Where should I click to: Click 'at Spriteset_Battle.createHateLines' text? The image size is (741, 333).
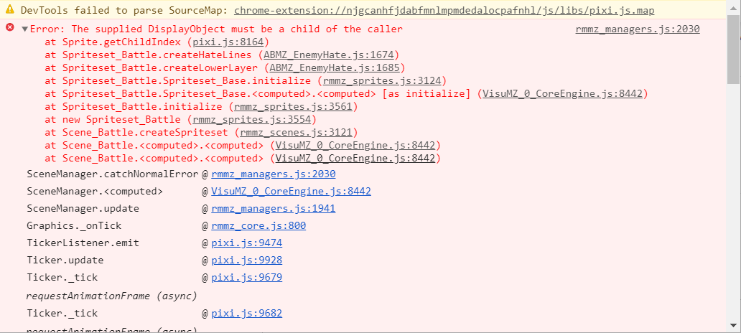pos(149,55)
